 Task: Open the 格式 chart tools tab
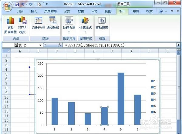[x=149, y=11]
